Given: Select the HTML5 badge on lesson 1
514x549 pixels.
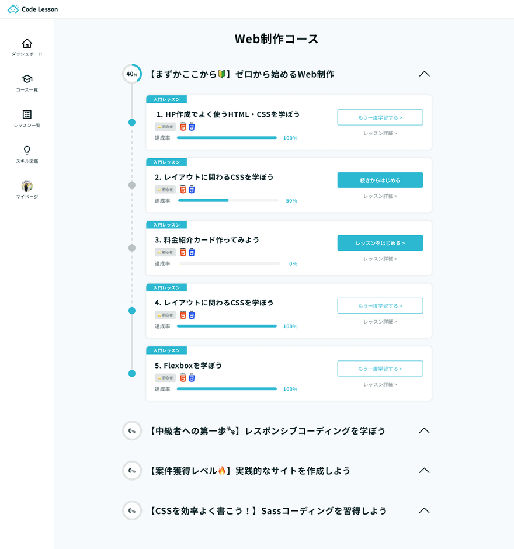Looking at the screenshot, I should [x=182, y=126].
